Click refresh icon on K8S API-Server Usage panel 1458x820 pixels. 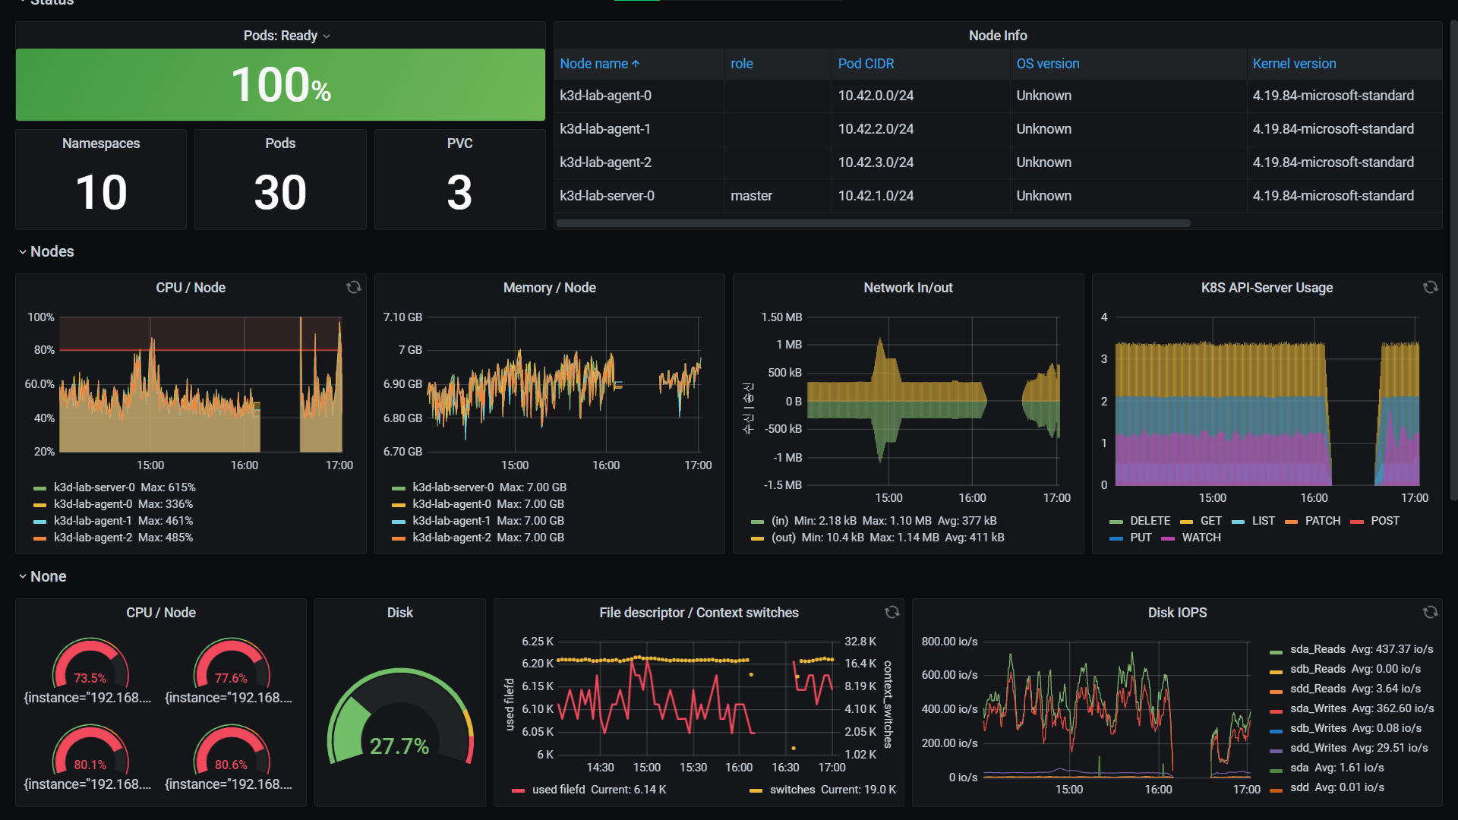coord(1430,287)
